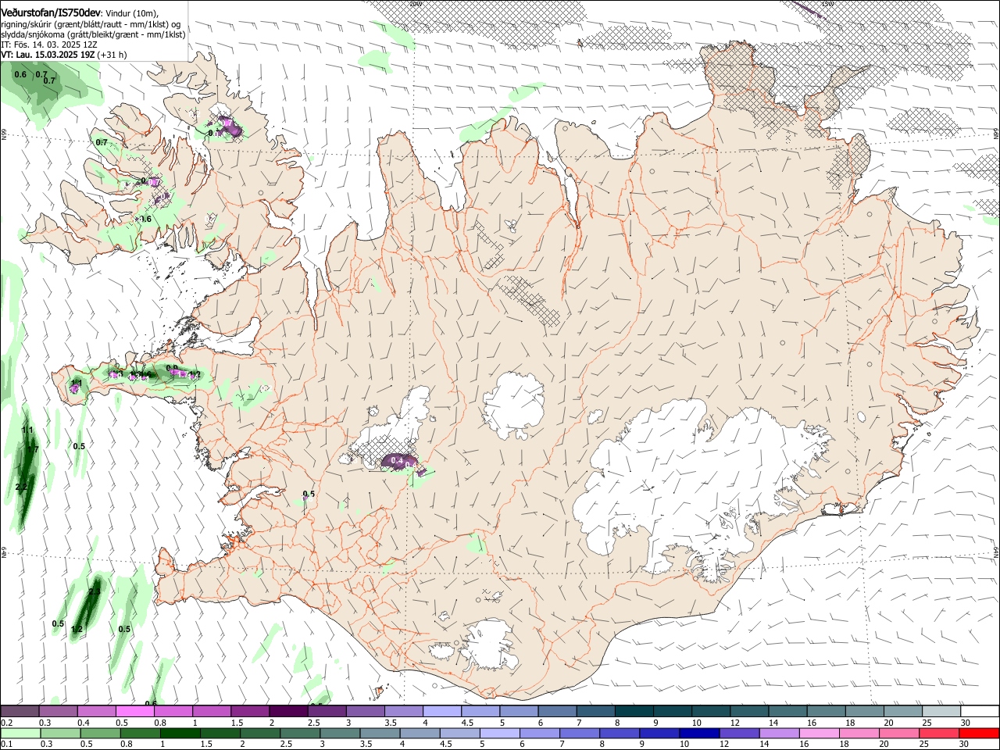The width and height of the screenshot is (1000, 750).
Task: Pick the violet 12 swatch in bottom legend
Action: [x=740, y=733]
